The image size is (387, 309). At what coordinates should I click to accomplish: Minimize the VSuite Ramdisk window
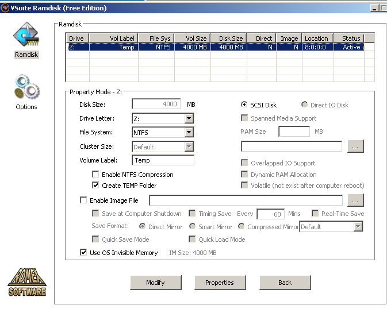[x=374, y=8]
